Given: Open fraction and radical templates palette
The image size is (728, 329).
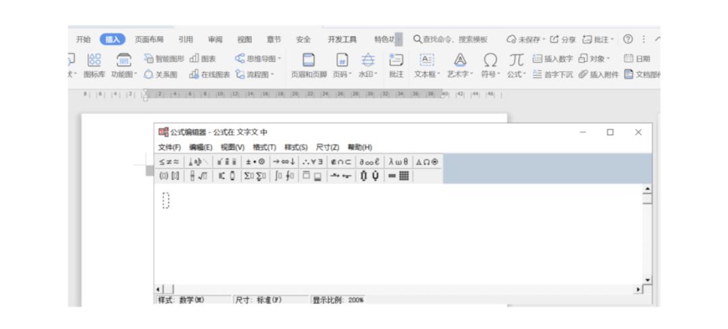Looking at the screenshot, I should [x=198, y=176].
